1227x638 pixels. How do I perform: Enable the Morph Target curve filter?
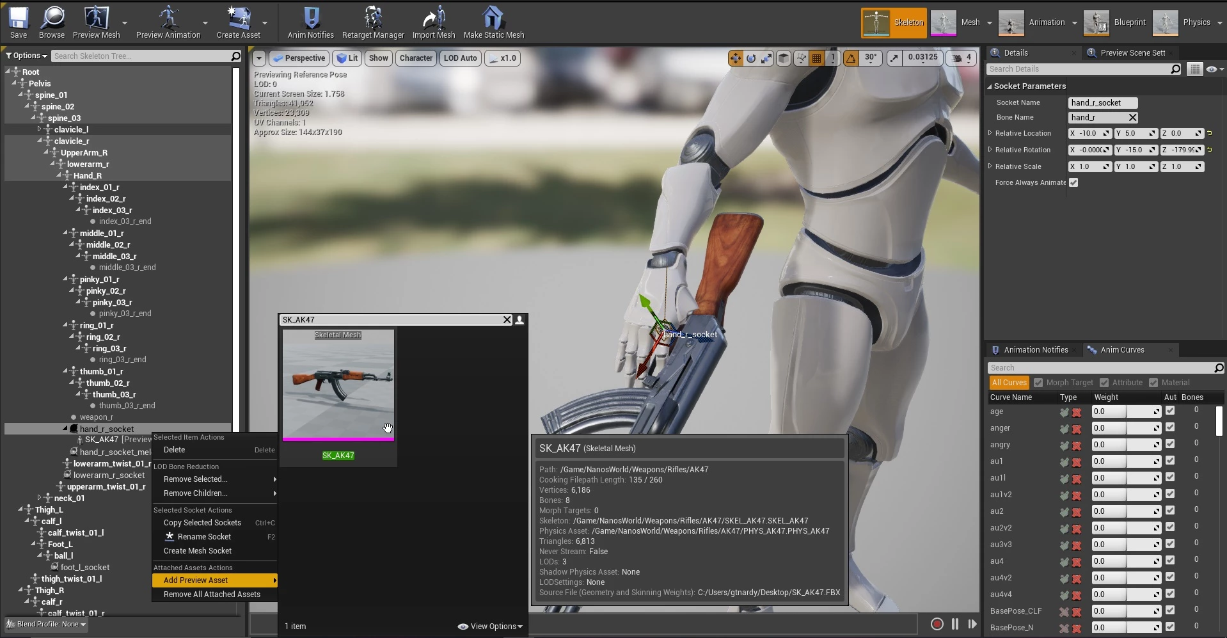click(1038, 383)
